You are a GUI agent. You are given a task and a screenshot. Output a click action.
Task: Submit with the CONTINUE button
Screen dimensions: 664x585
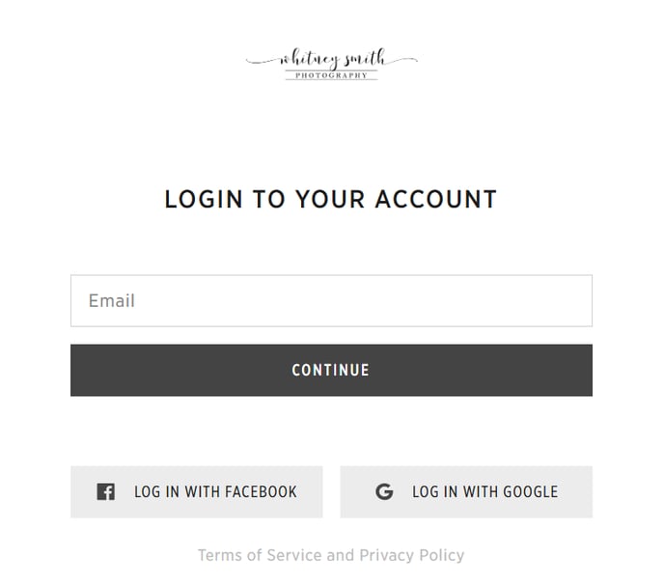click(x=331, y=371)
